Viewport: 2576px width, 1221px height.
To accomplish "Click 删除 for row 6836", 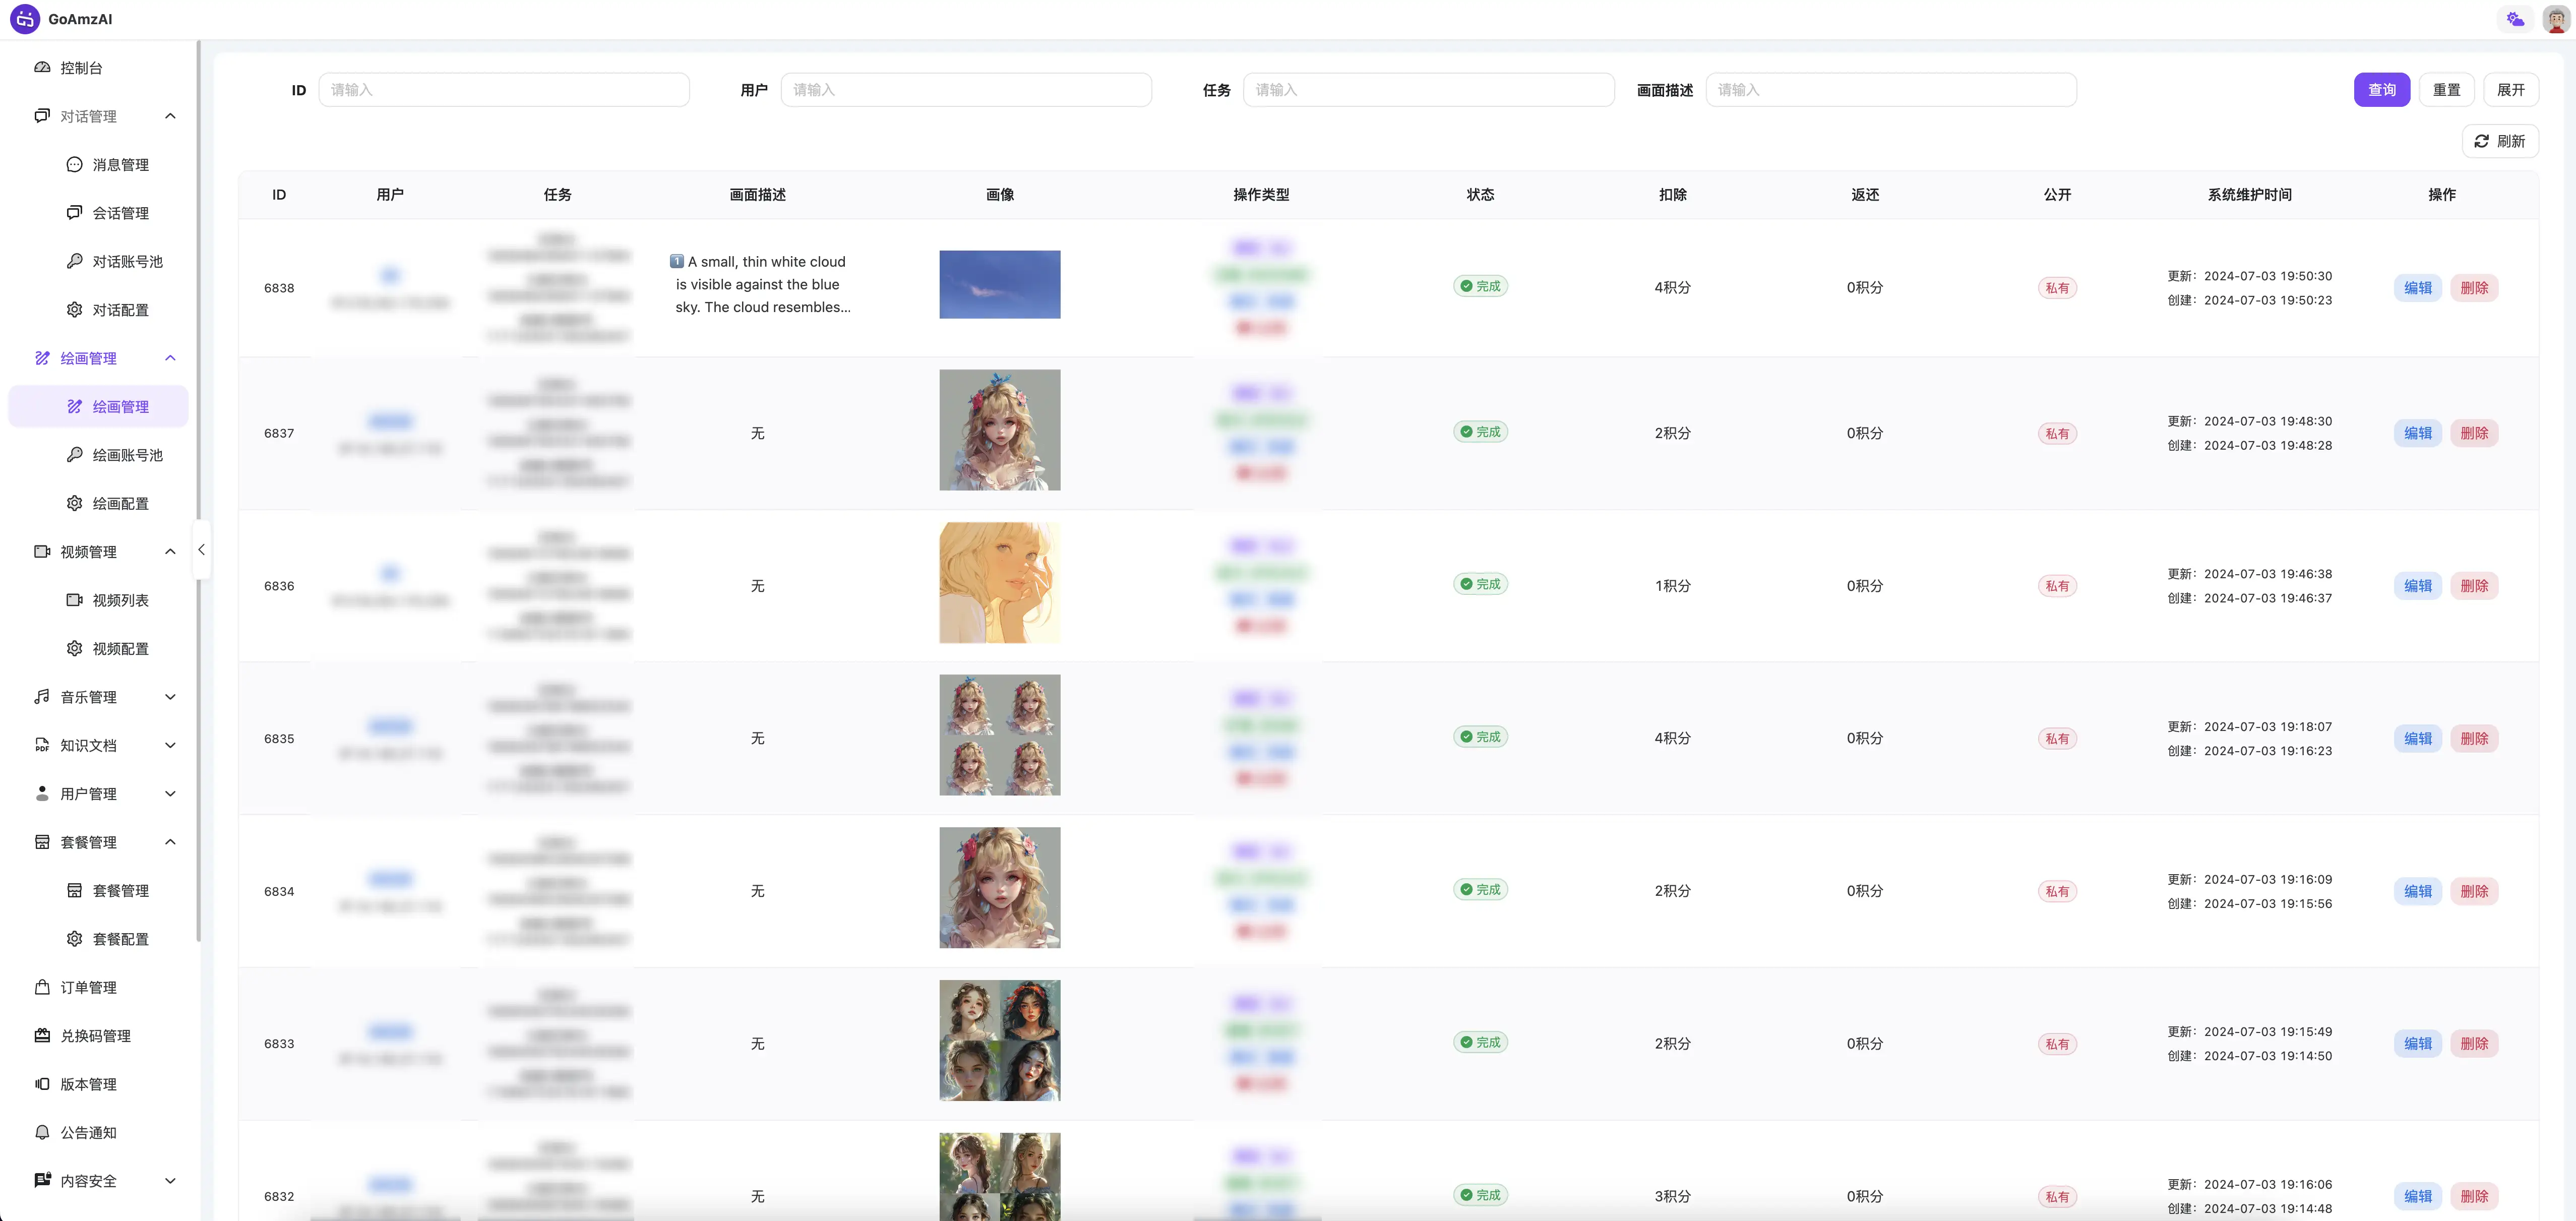I will [2474, 586].
